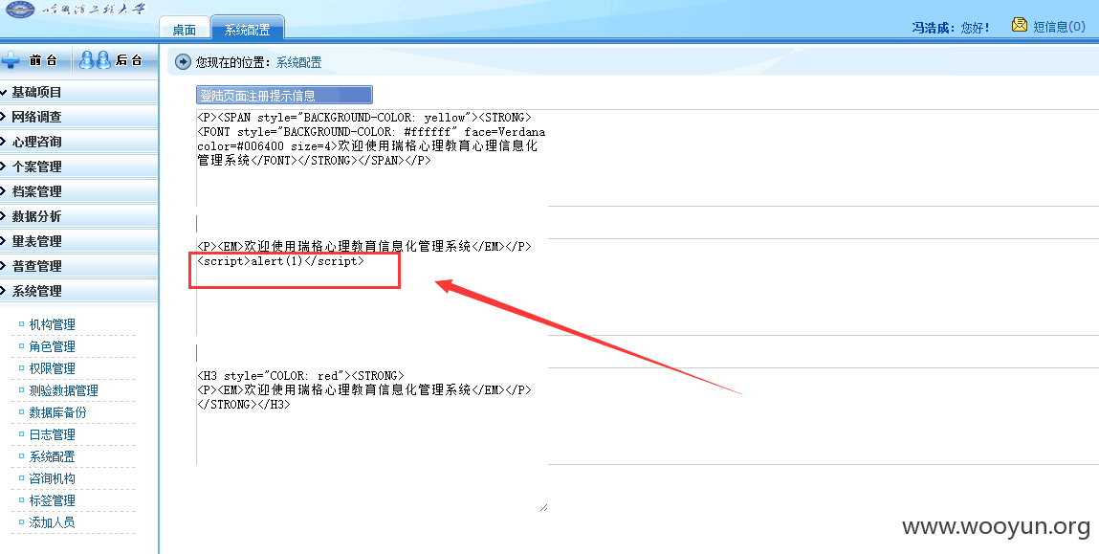The image size is (1099, 554).
Task: Switch to the 系统配置 tab
Action: pos(248,30)
